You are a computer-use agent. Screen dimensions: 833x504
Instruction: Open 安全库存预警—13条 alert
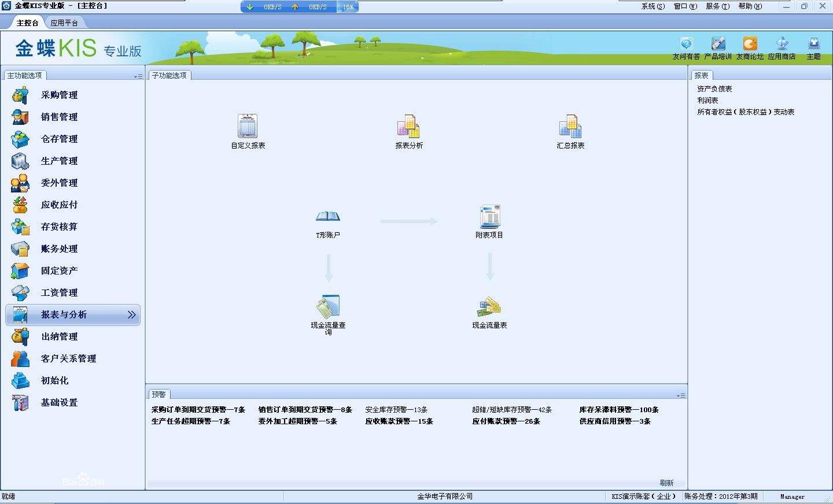tap(396, 410)
